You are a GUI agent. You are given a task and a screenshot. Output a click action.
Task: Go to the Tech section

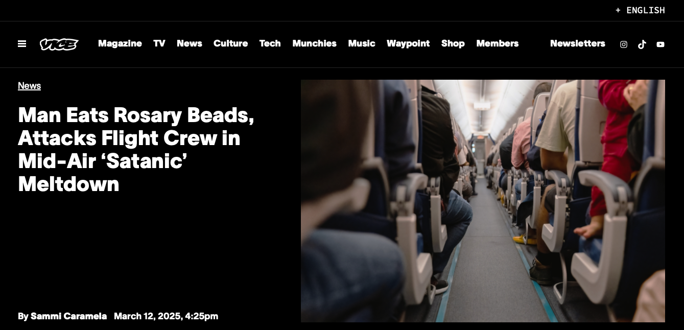coord(270,43)
